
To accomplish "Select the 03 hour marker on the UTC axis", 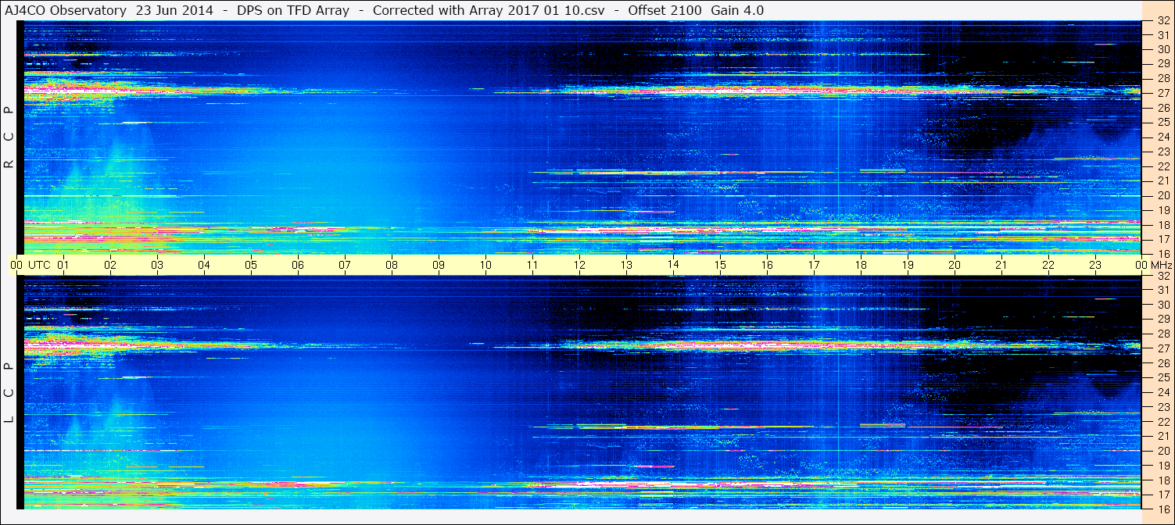I will [x=157, y=265].
